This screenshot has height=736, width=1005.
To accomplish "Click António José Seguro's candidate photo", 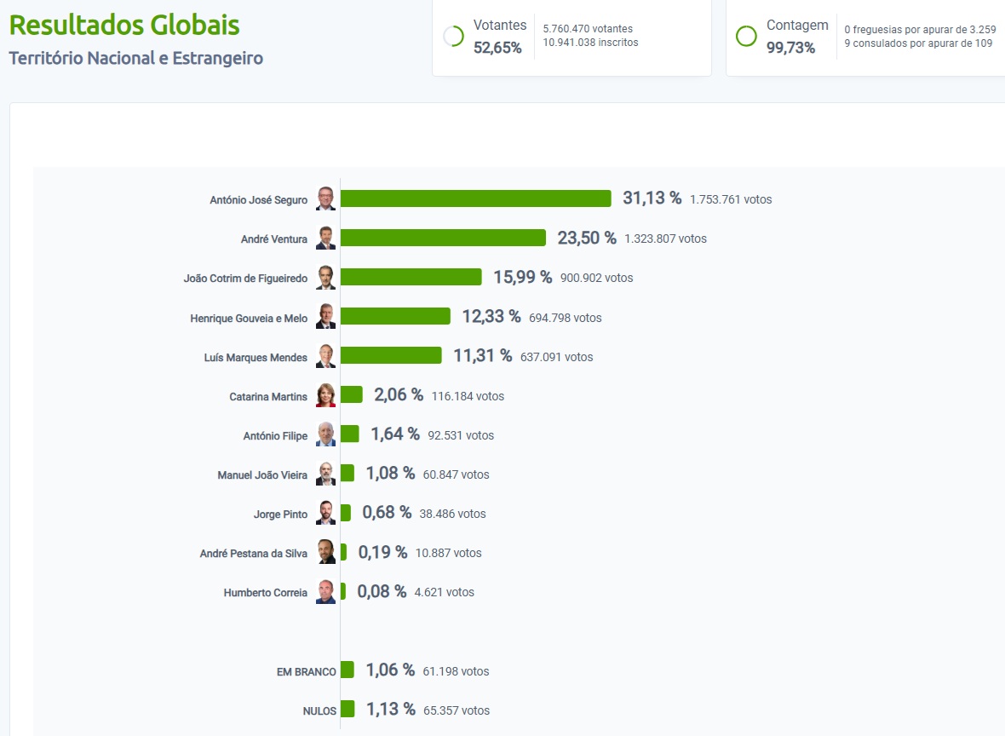I will [x=325, y=198].
